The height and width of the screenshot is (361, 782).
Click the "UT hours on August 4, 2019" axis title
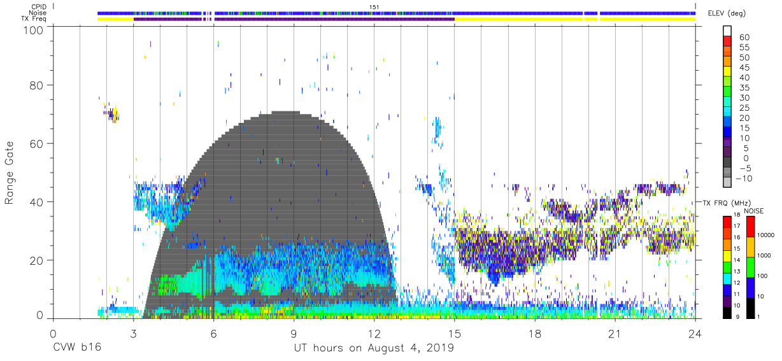point(374,349)
